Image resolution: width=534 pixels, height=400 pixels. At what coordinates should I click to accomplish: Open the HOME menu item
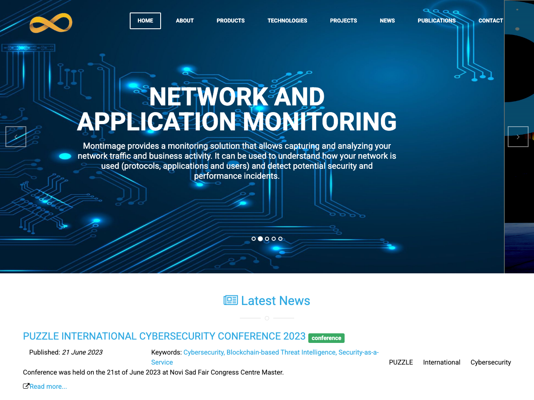[x=145, y=20]
